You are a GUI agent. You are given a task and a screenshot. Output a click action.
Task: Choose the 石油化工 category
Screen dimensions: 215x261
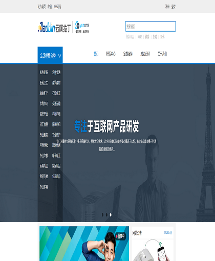[56, 93]
